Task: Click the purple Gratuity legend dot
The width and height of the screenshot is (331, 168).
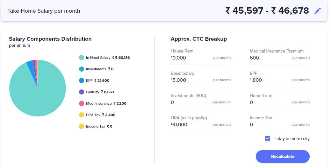Action: tap(82, 92)
